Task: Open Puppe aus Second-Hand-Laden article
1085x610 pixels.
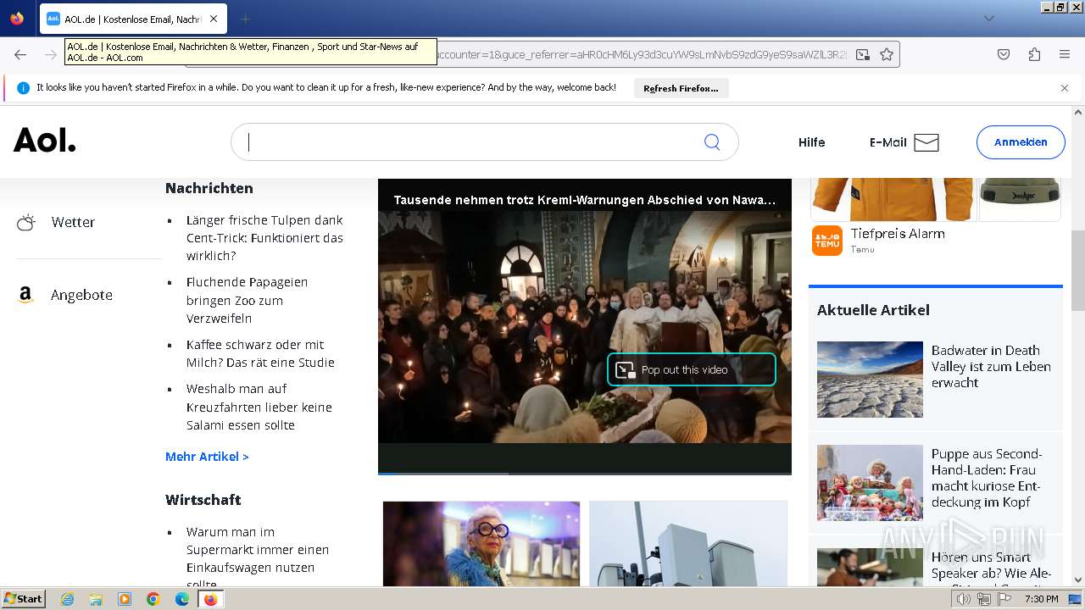Action: point(986,478)
